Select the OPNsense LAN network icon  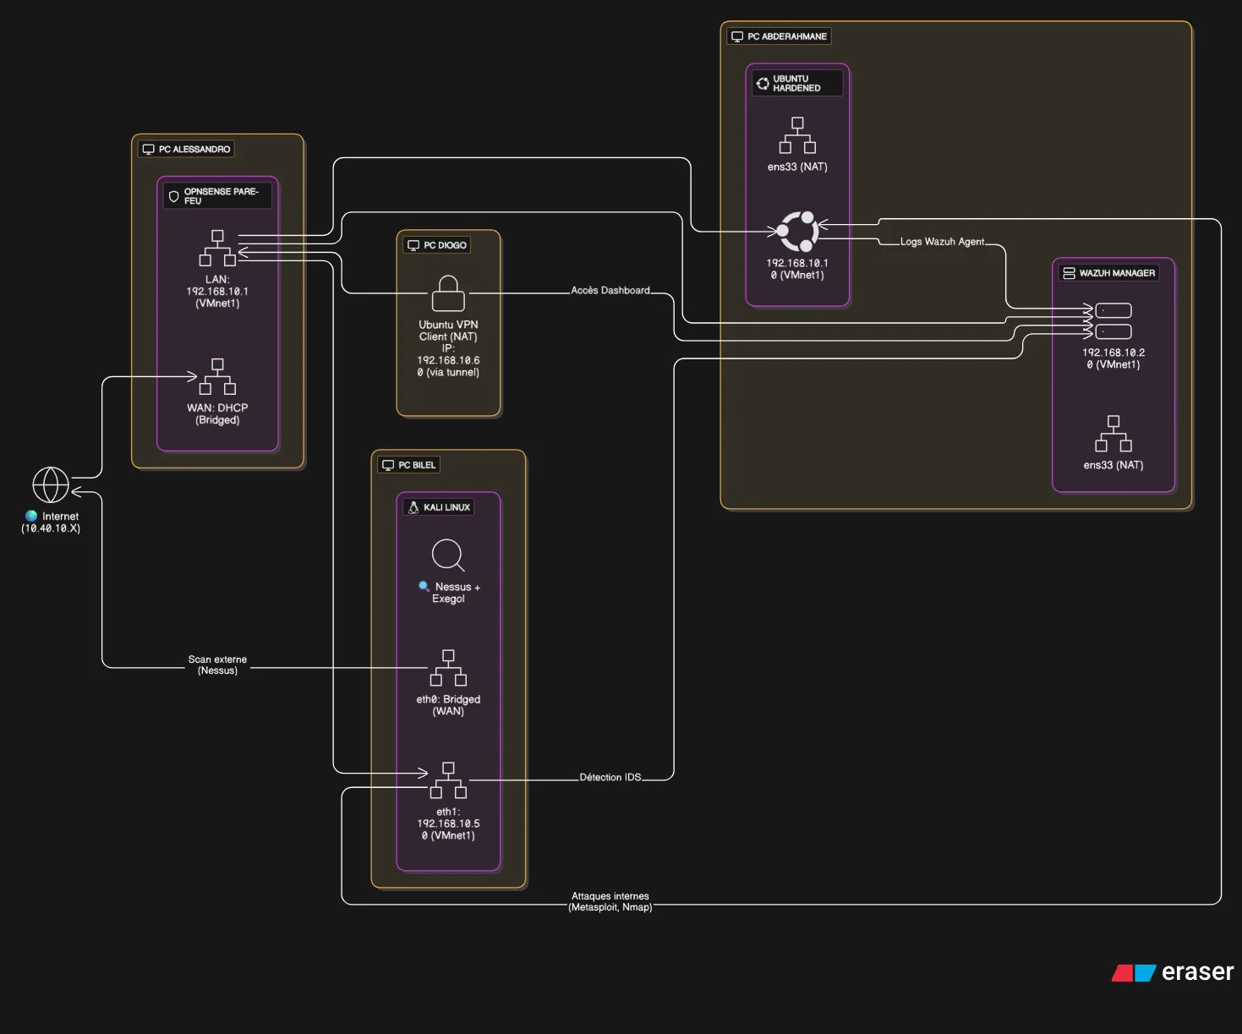tap(217, 248)
